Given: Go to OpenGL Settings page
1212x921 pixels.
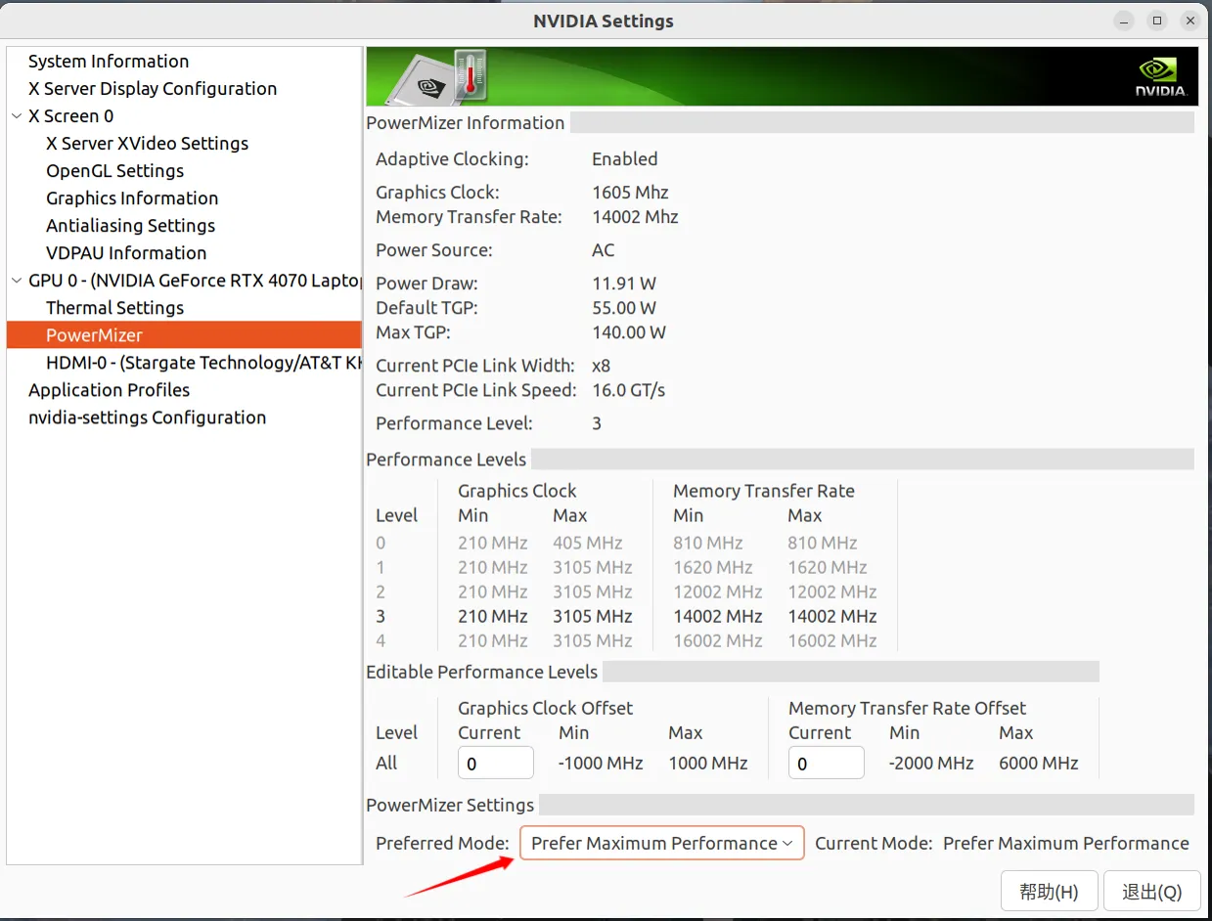Looking at the screenshot, I should click(114, 171).
